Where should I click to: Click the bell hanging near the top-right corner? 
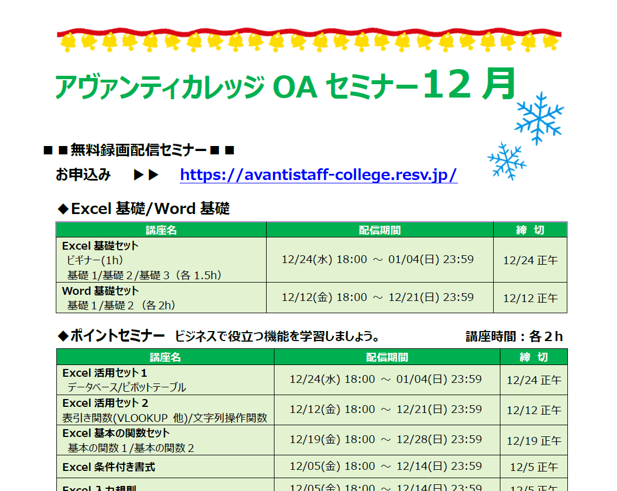coord(528,41)
